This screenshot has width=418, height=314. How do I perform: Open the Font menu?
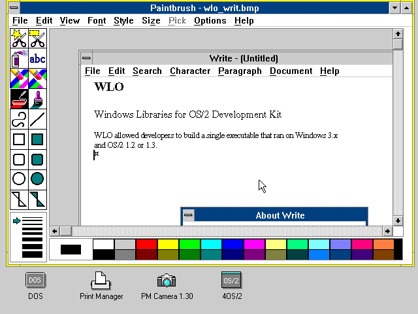tap(97, 21)
